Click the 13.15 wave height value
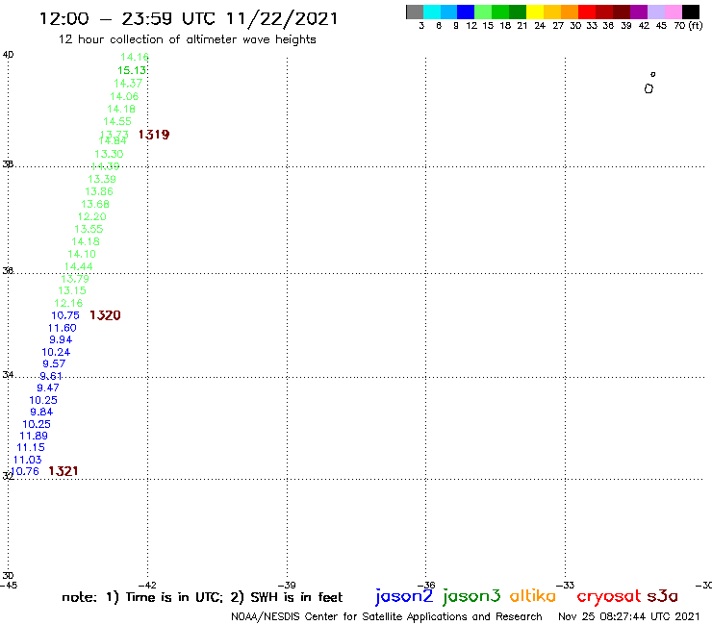712x625 pixels. point(72,290)
